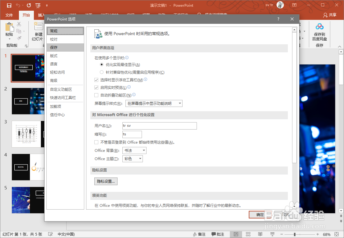The width and height of the screenshot is (344, 238).
Task: Click the user account avatar
Action: tap(280, 5)
